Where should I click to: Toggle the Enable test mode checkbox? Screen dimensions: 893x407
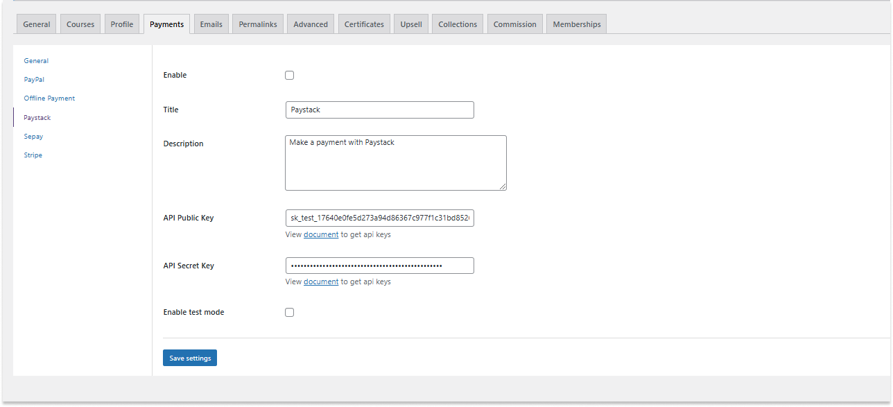(x=290, y=312)
